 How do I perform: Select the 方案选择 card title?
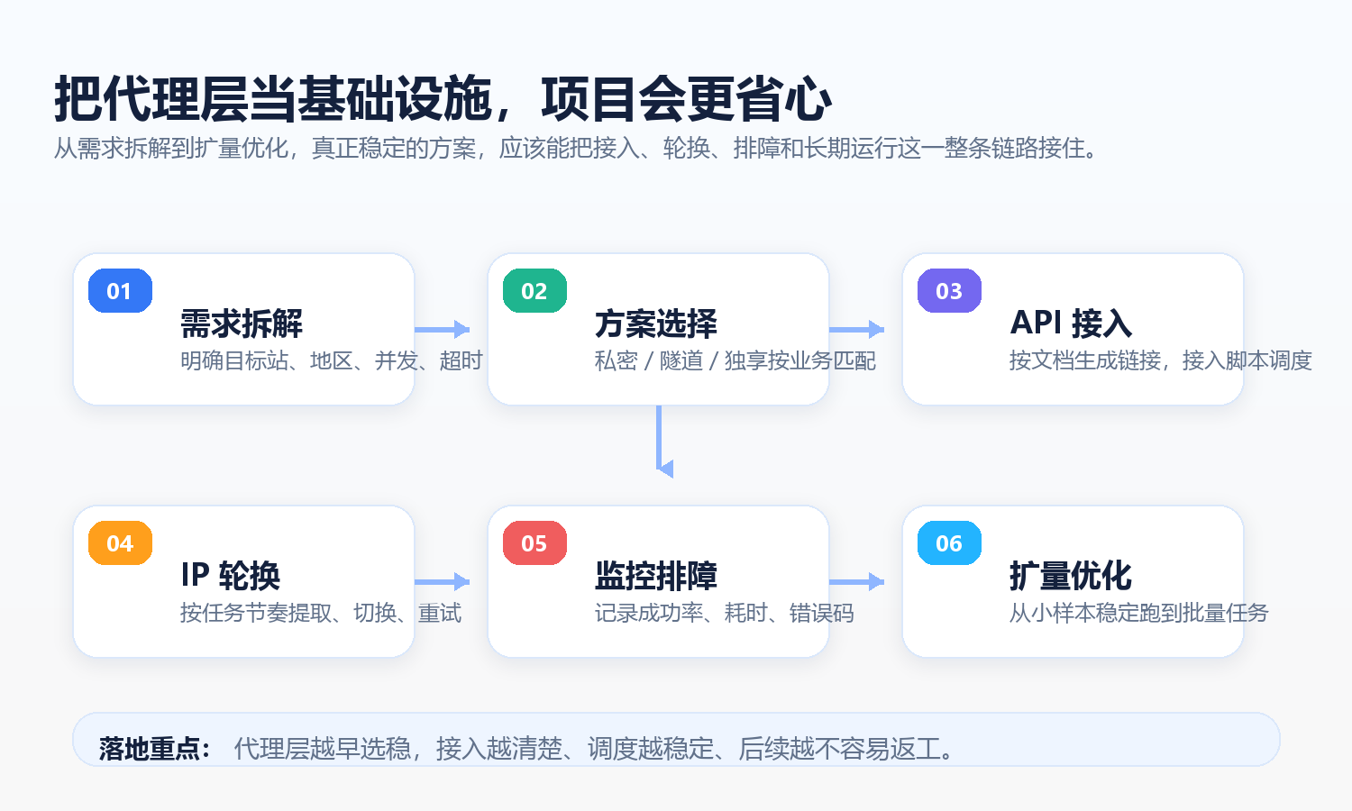pos(656,323)
